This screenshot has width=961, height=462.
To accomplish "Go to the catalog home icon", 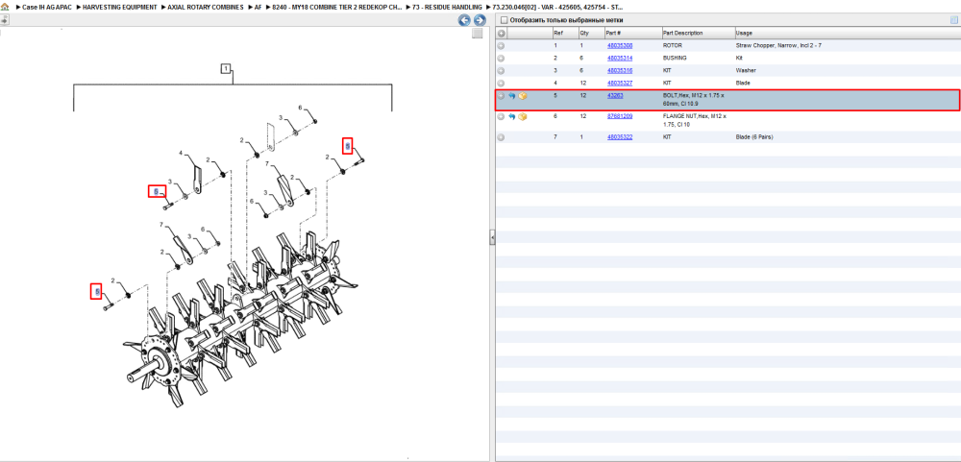I will click(x=5, y=8).
